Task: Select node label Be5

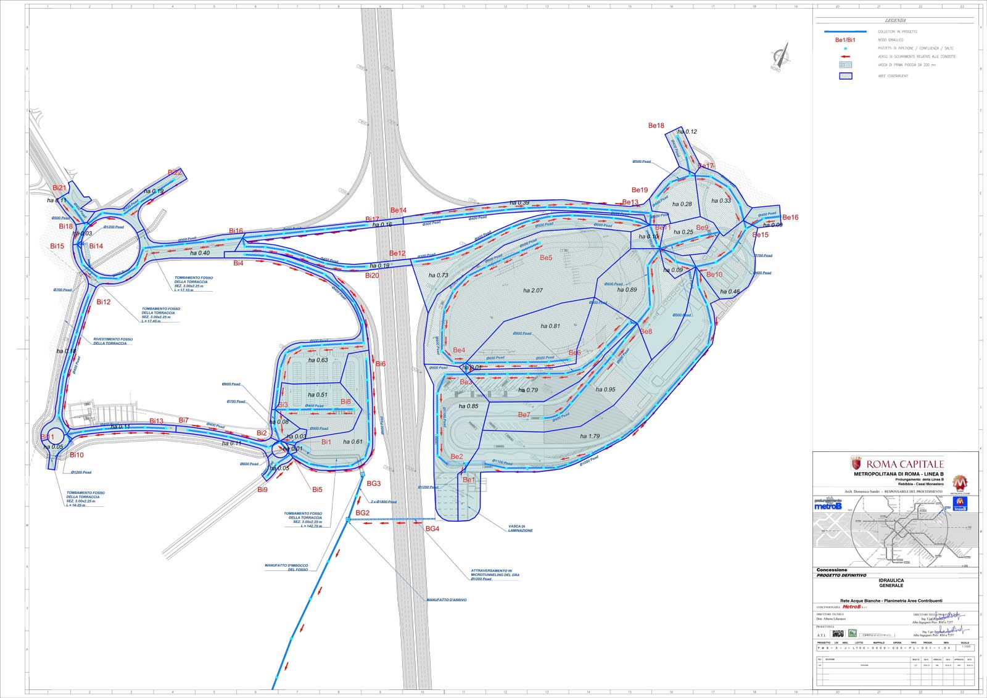Action: (x=546, y=258)
